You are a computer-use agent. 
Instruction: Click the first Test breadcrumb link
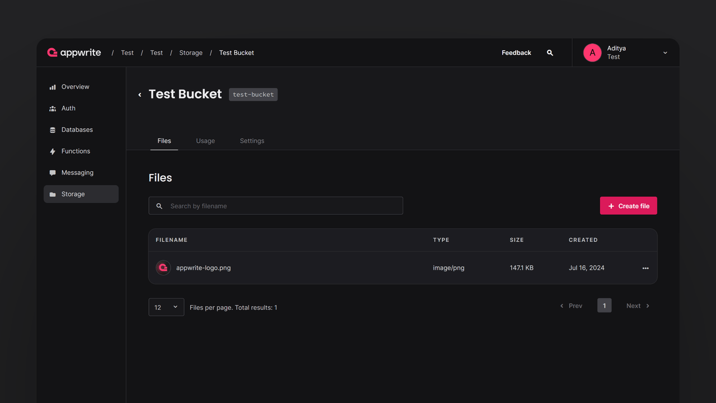click(127, 53)
